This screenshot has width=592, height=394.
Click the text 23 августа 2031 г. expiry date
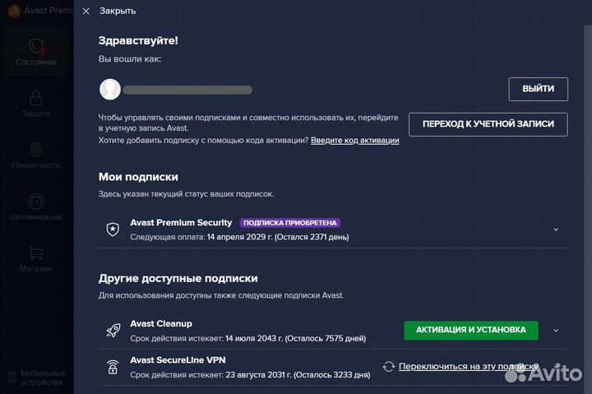click(x=259, y=375)
